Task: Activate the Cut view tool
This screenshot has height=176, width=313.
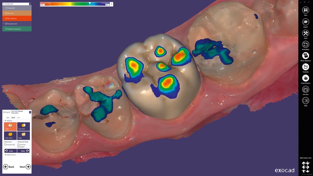Action: pos(305,90)
